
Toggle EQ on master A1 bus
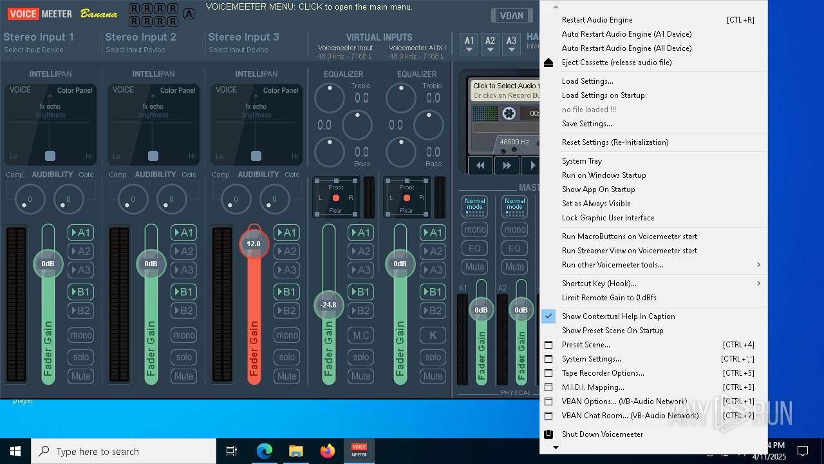[474, 248]
